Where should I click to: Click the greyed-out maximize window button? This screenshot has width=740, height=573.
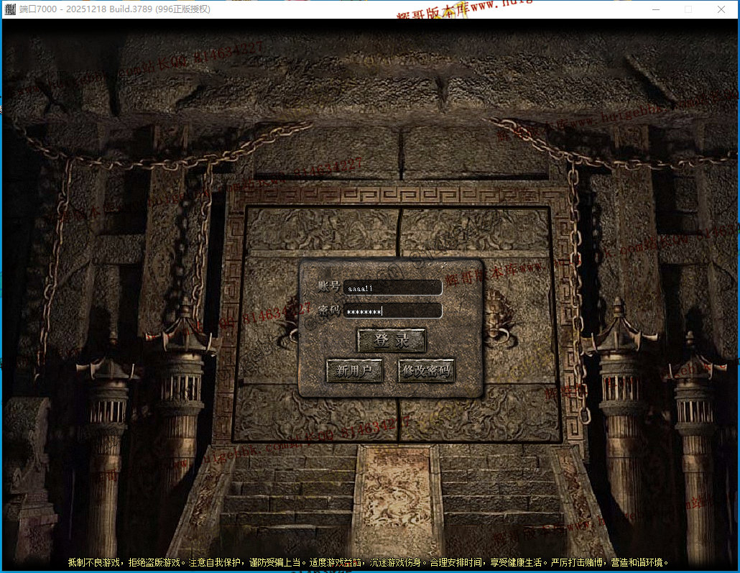(x=688, y=9)
